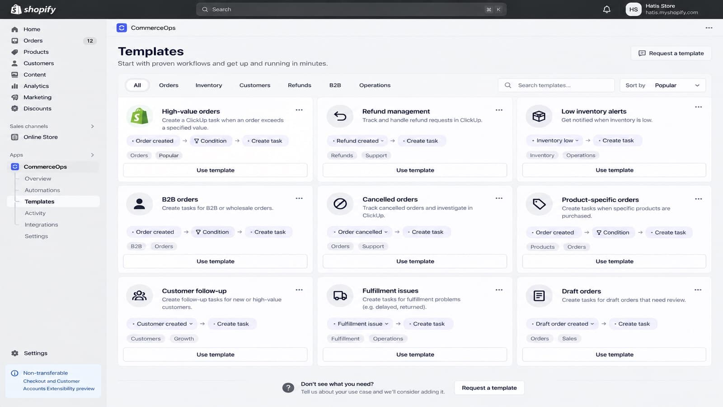723x407 pixels.
Task: Click the Analytics bar chart icon
Action: [x=15, y=86]
